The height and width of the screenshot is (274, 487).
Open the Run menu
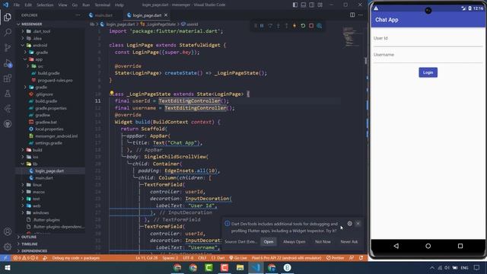[86, 5]
